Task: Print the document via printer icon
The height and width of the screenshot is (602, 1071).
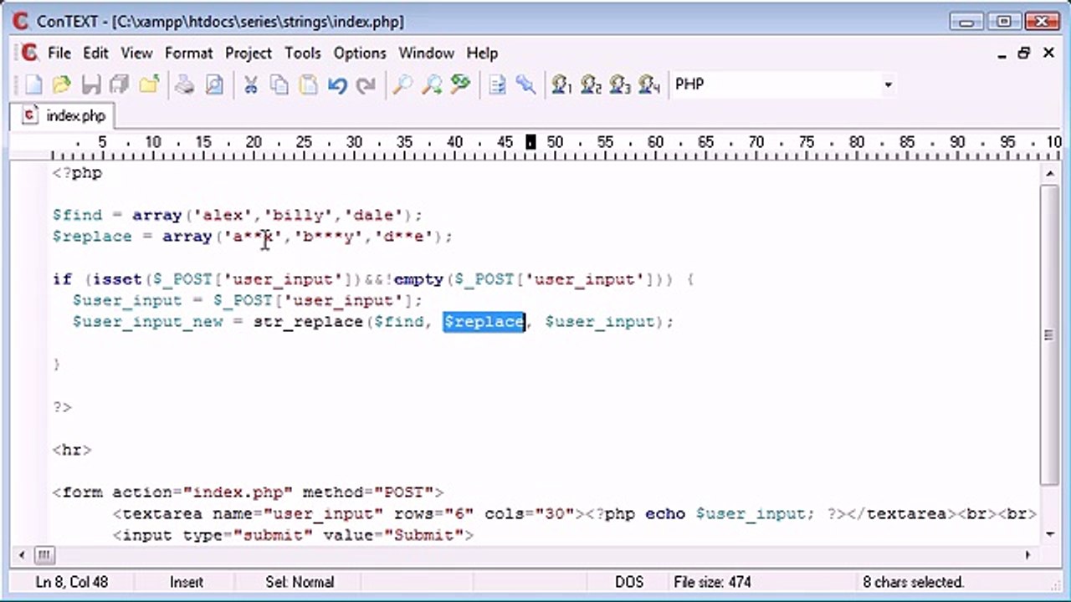Action: click(185, 84)
